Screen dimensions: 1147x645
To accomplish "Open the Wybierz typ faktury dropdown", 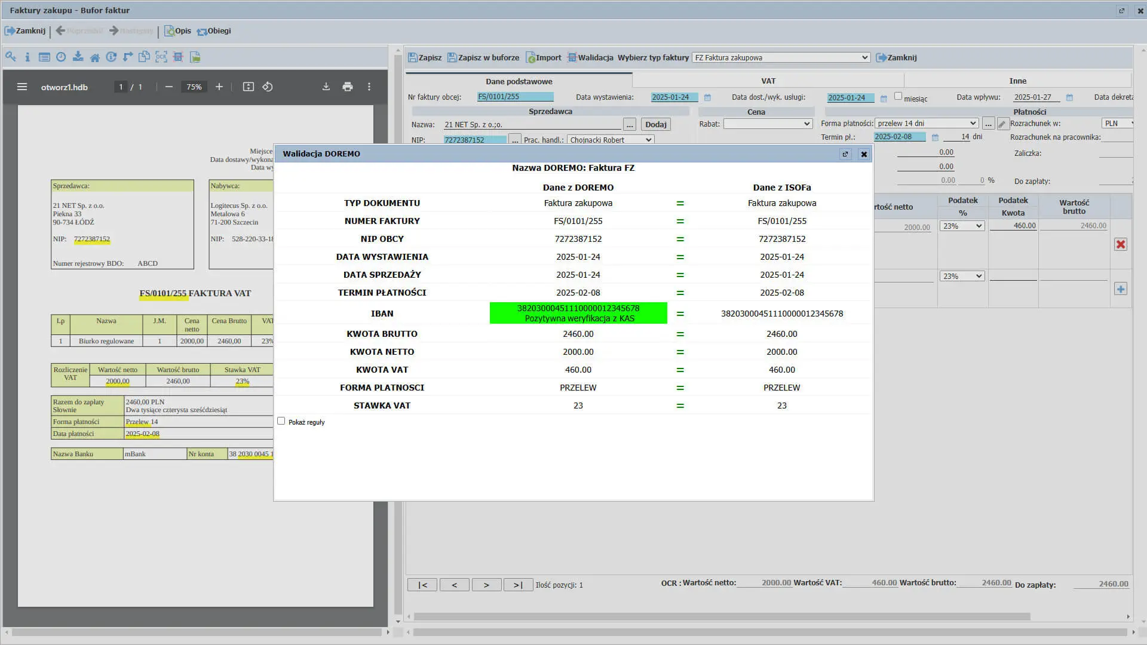I will 781,58.
